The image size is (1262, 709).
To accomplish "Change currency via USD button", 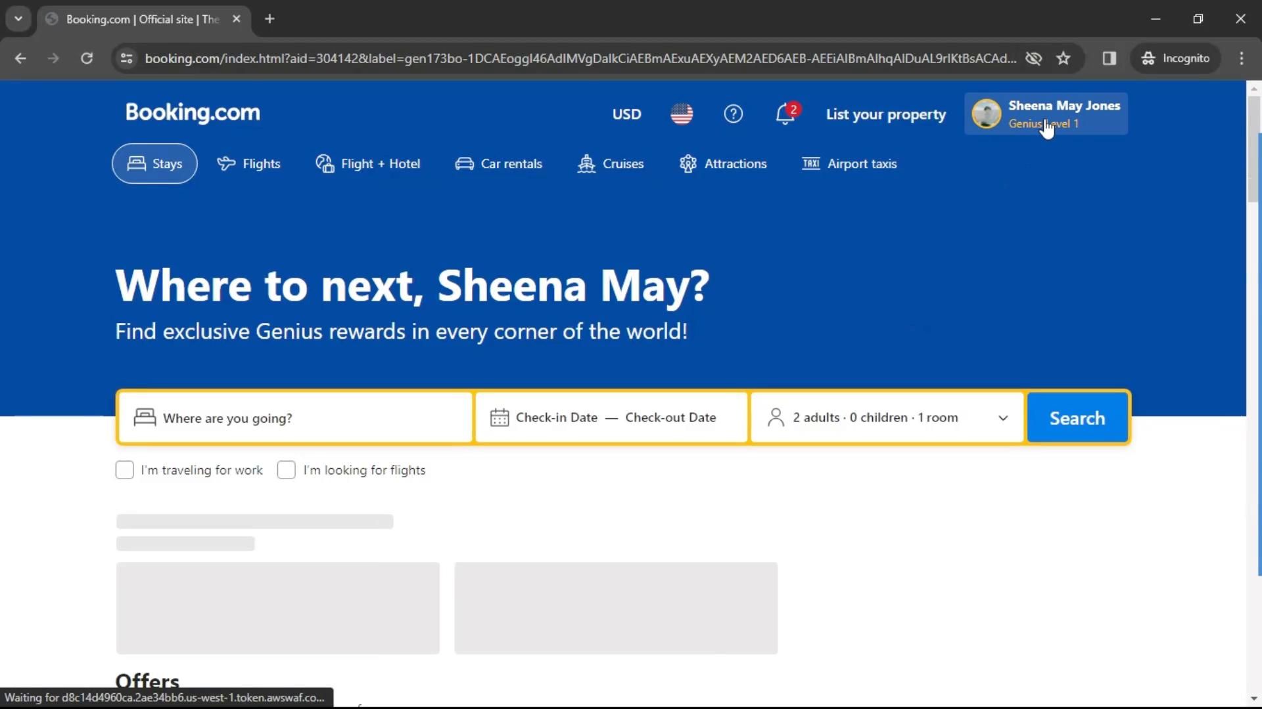I will [626, 114].
